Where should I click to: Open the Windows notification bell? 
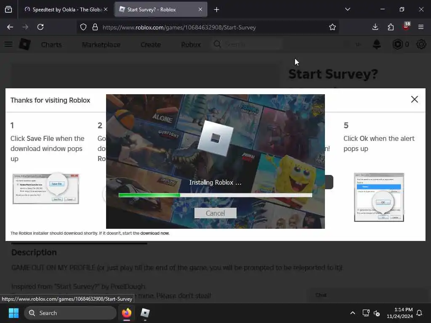[x=419, y=313]
